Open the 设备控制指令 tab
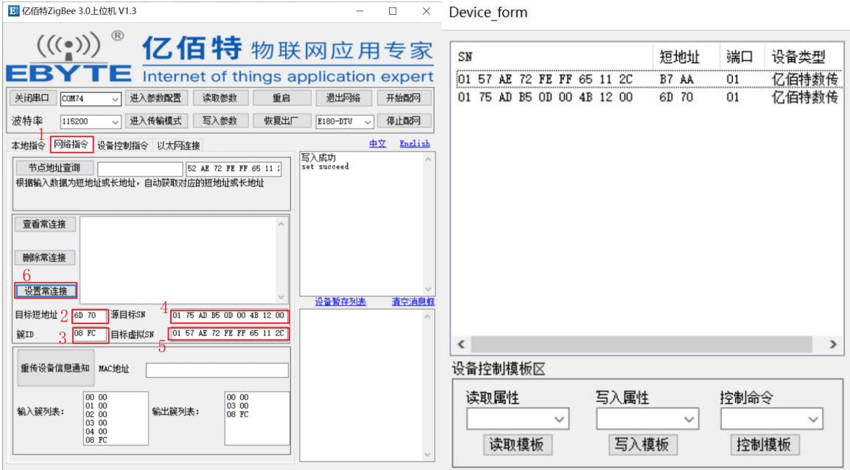Image resolution: width=850 pixels, height=470 pixels. [x=122, y=145]
